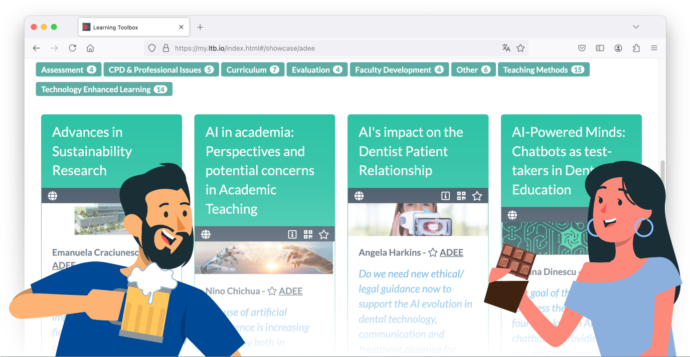The width and height of the screenshot is (690, 357).
Task: Close the Learning Toolbox tab
Action: click(x=181, y=27)
